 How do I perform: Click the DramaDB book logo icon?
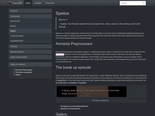(x=10, y=3)
